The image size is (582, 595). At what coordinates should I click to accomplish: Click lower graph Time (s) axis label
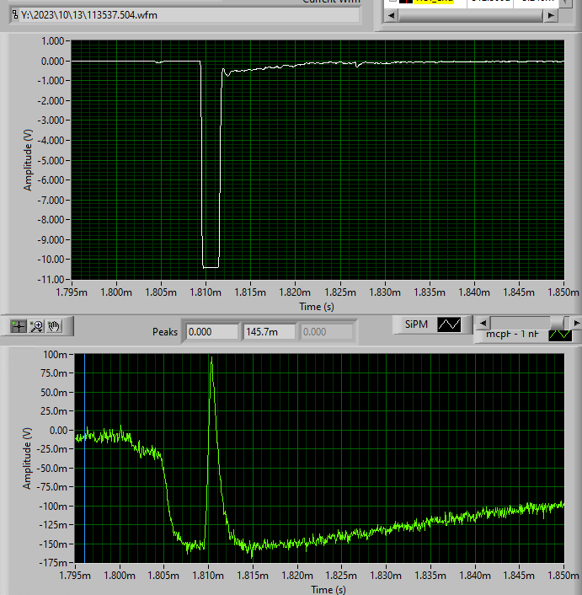pyautogui.click(x=328, y=590)
